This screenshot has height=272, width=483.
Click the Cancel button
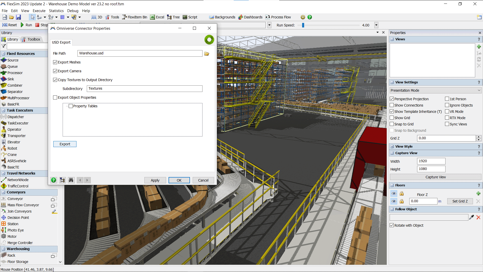[x=203, y=180]
